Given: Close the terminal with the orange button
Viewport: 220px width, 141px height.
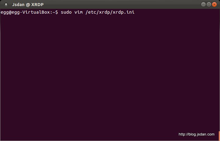Looking at the screenshot, I should [214, 4].
